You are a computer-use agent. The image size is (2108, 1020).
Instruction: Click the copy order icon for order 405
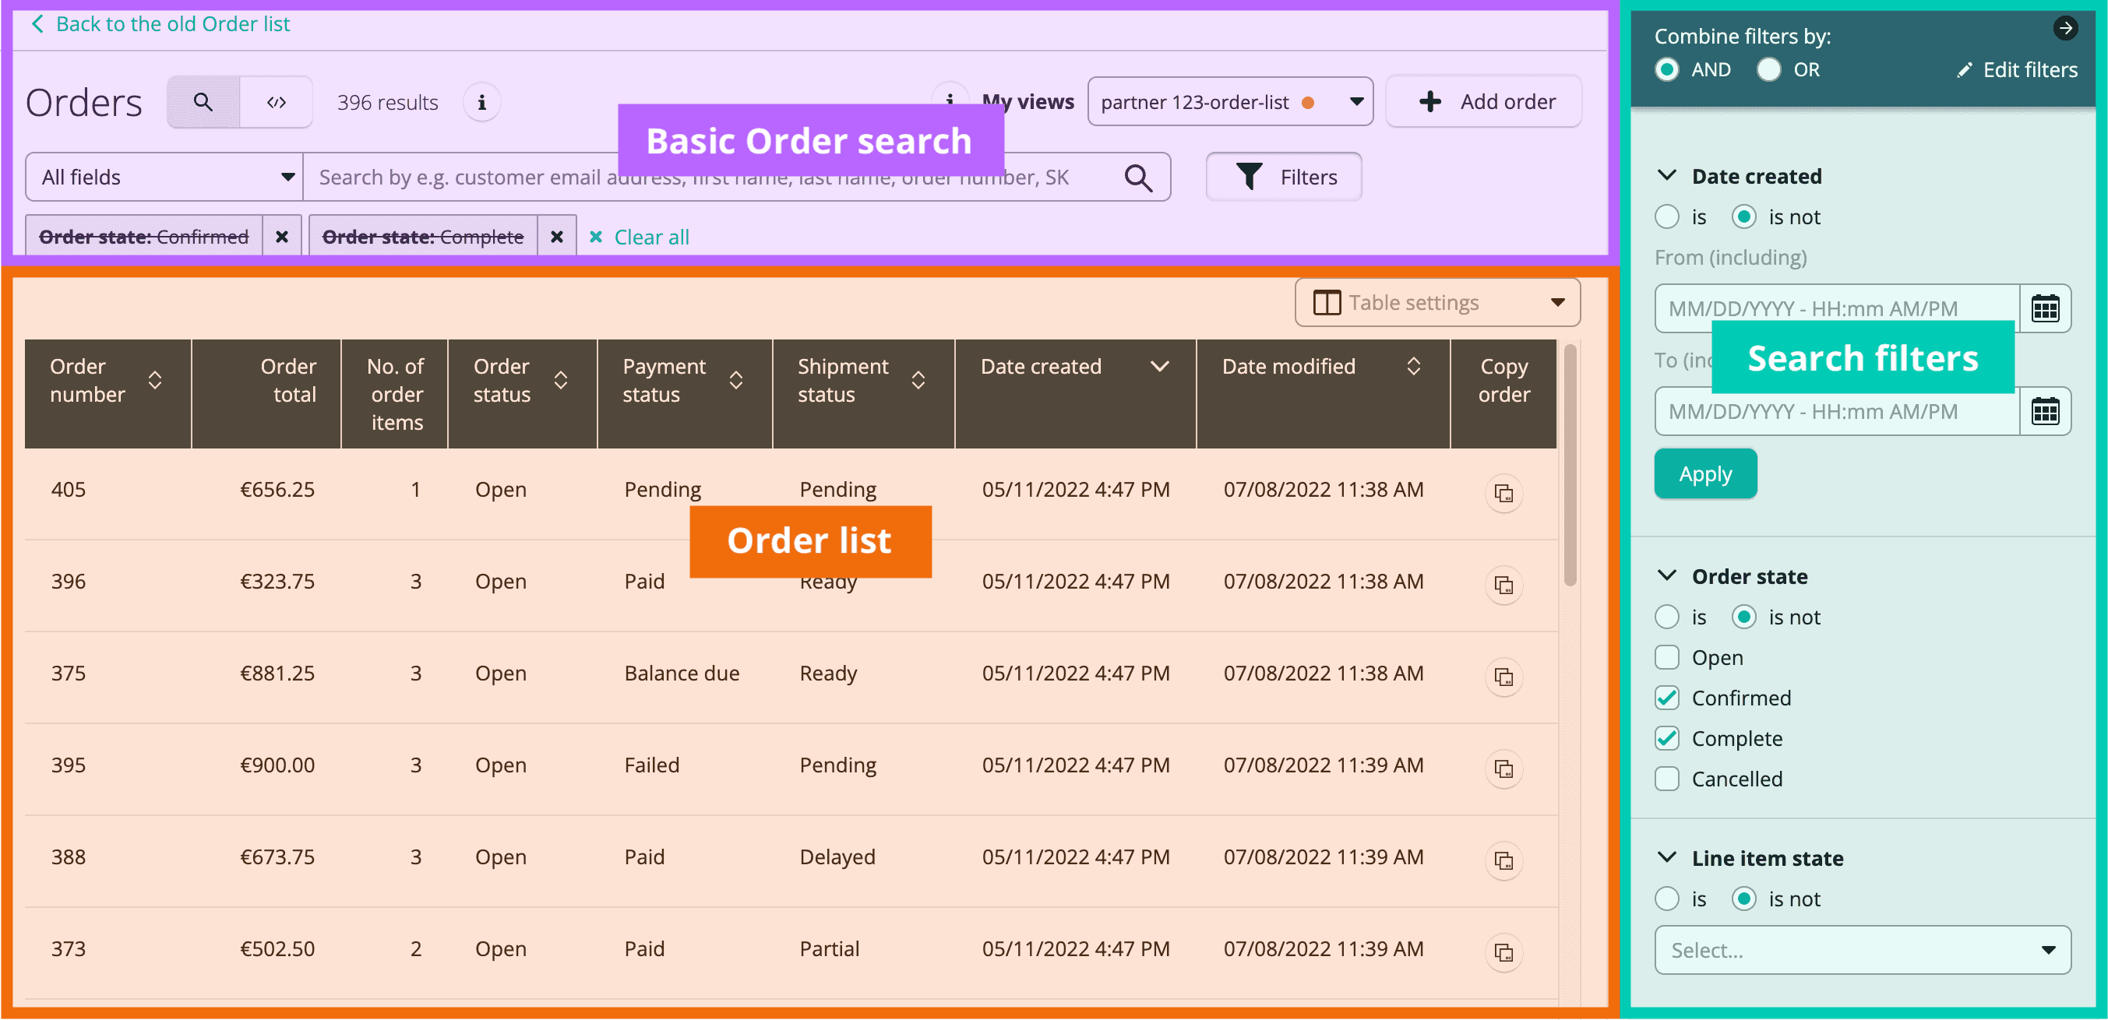1503,493
